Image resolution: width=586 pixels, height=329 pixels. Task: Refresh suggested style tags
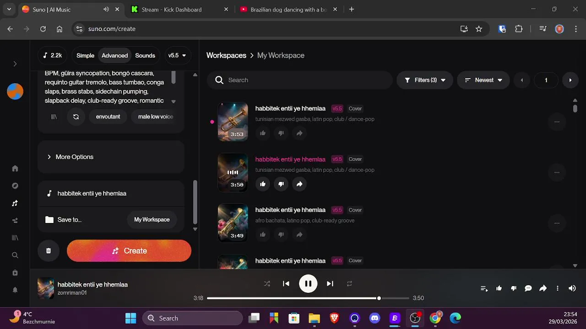(76, 117)
